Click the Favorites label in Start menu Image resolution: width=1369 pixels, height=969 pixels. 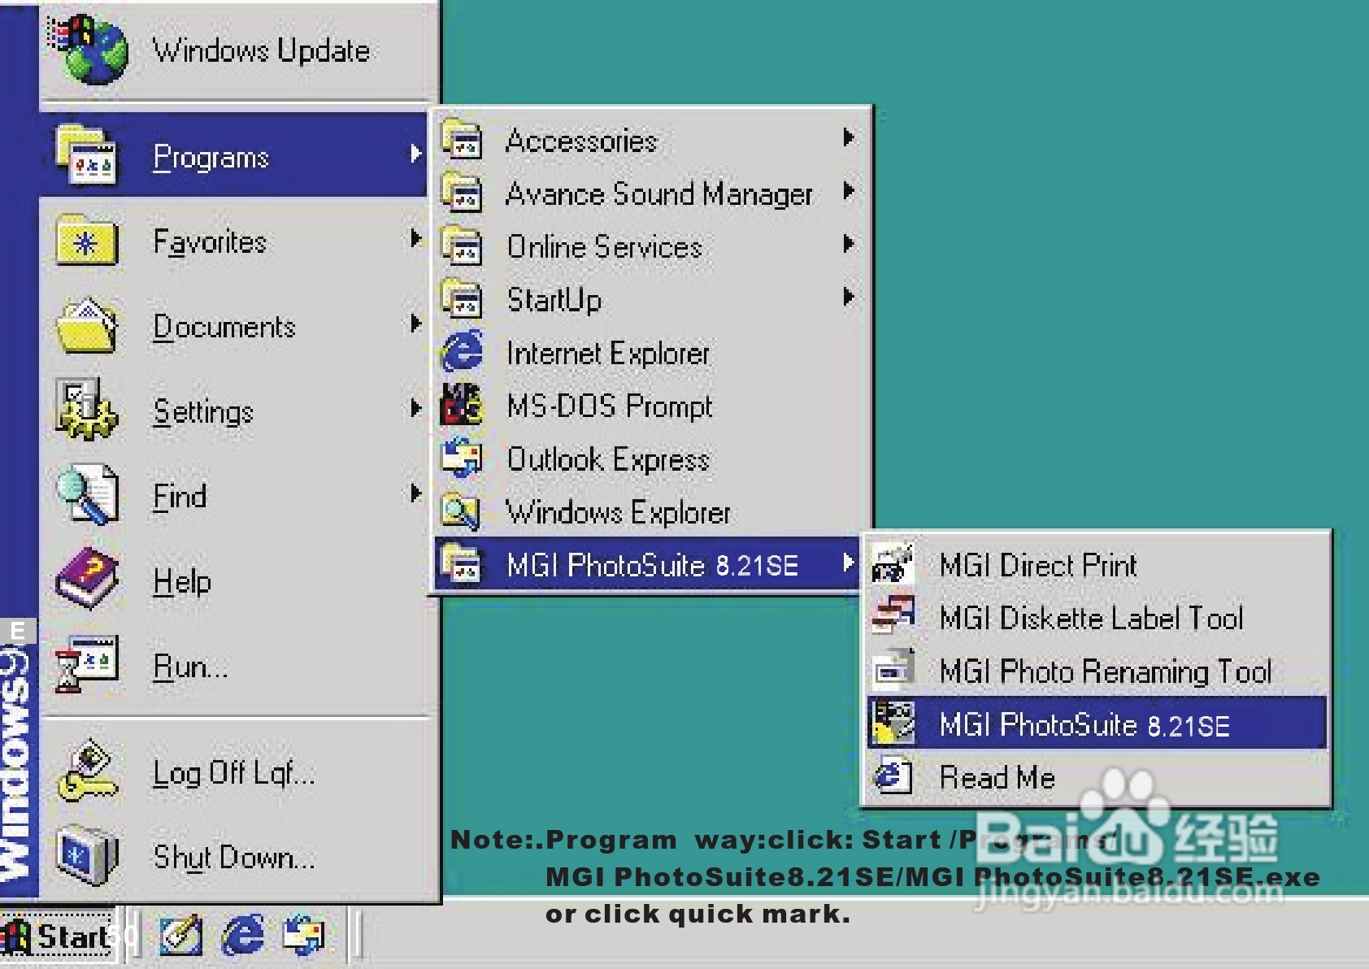pos(210,241)
